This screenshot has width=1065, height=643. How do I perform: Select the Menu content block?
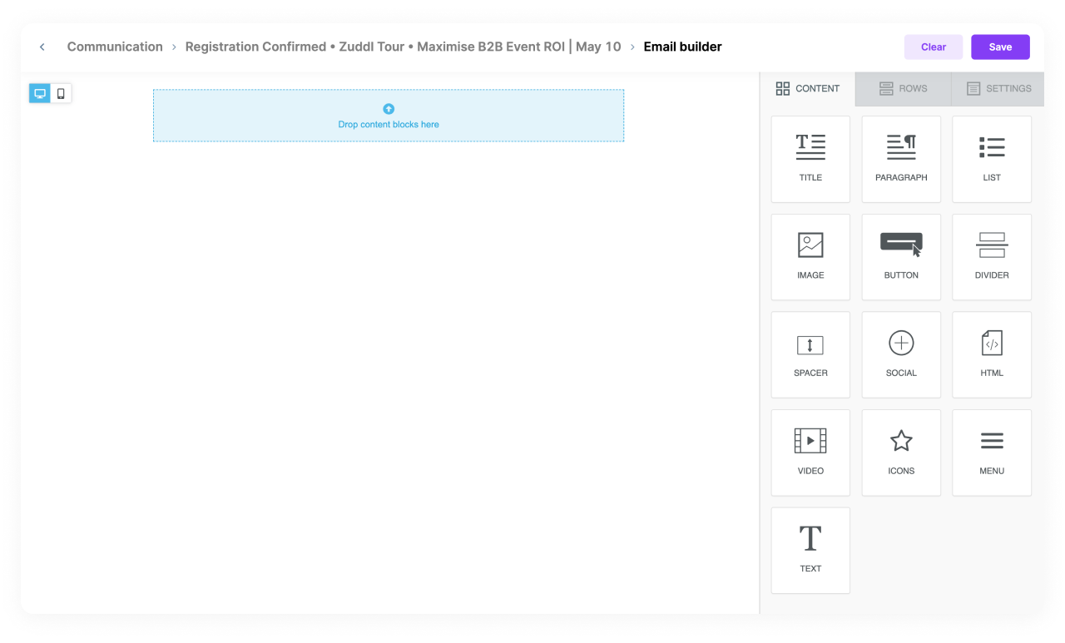(992, 453)
